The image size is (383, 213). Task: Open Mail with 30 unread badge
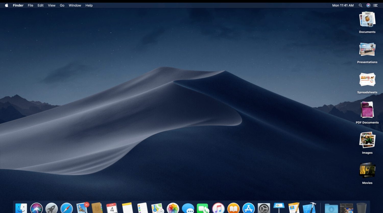pyautogui.click(x=82, y=208)
